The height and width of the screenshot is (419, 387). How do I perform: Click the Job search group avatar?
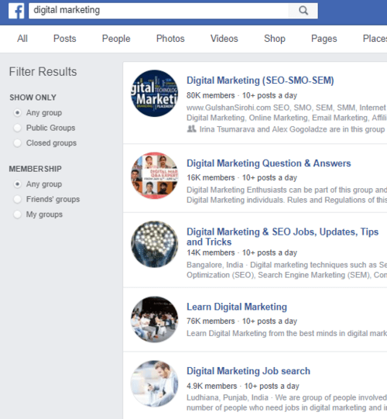(x=154, y=383)
